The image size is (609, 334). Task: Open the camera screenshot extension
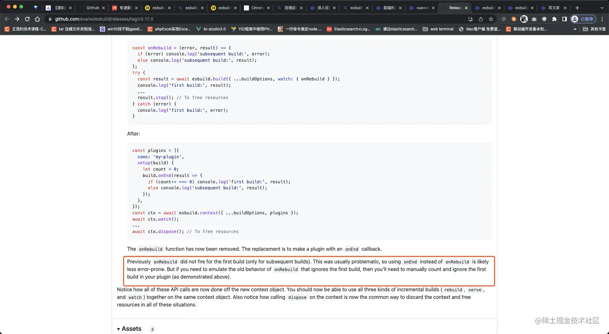point(534,19)
